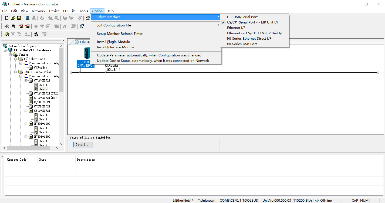Click the binoculars find icon
The image size is (385, 203).
tap(36, 34)
